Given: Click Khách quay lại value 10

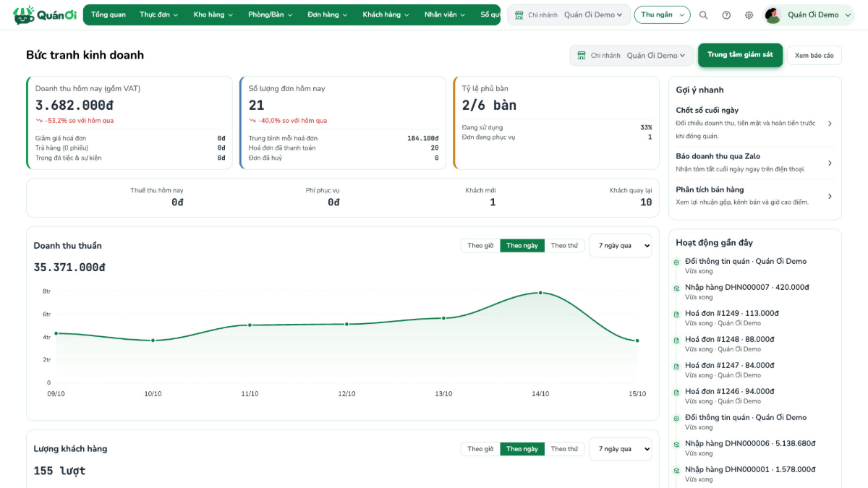Looking at the screenshot, I should point(646,202).
